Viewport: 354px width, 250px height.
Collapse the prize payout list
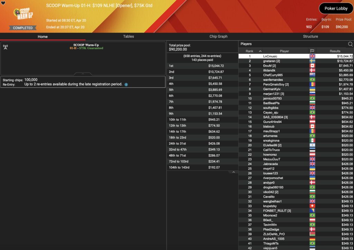[x=234, y=172]
